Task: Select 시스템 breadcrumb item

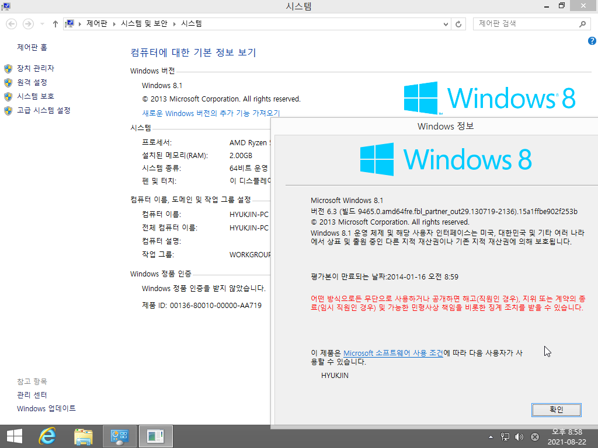Action: click(192, 23)
